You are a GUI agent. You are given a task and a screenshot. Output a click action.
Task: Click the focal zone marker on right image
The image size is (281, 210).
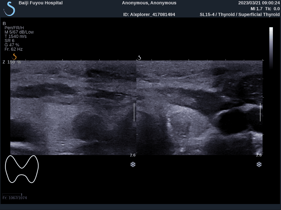click(260, 112)
